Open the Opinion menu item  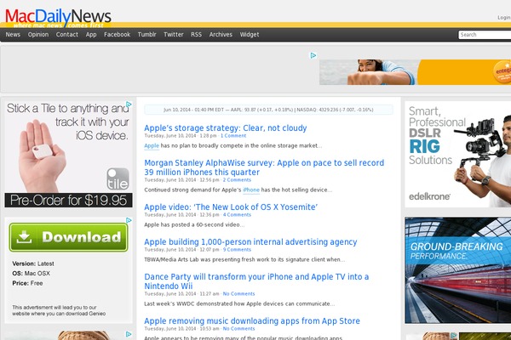click(x=38, y=35)
